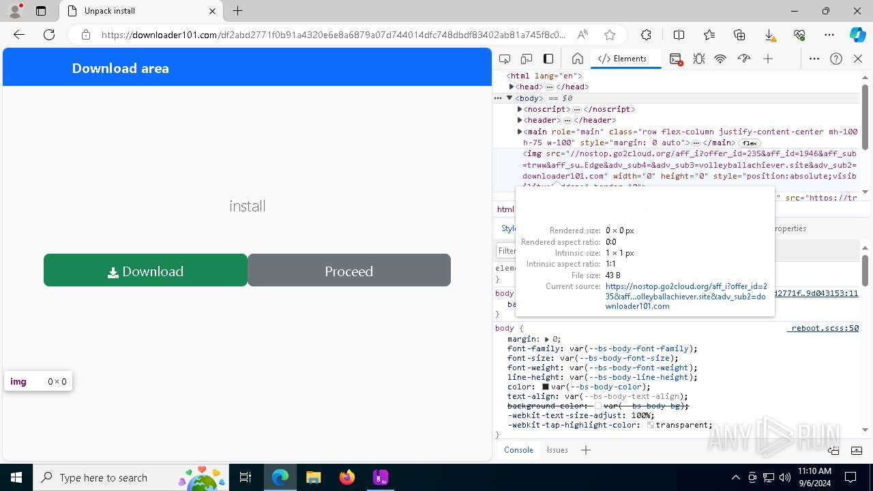
Task: Open the transparent tap-highlight color swatch
Action: pos(651,425)
